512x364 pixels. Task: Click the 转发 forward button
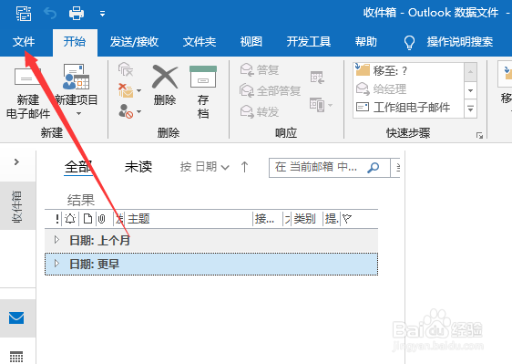[x=260, y=112]
